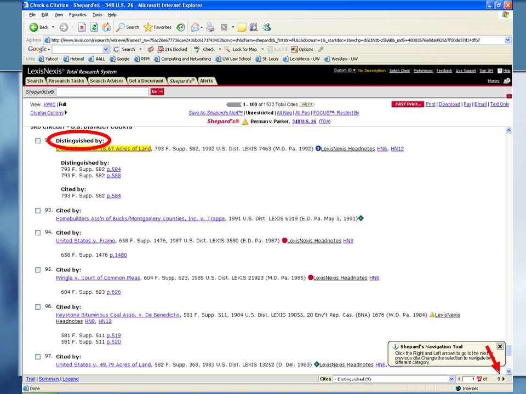Open the Legend link at bottom
This screenshot has height=394, width=526.
pos(71,379)
